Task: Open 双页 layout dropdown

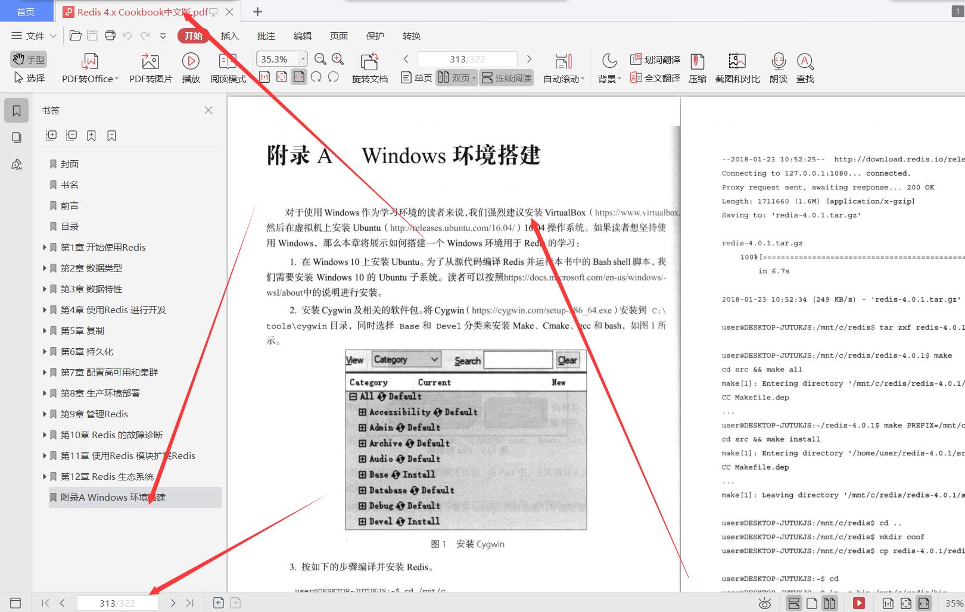Action: [x=474, y=78]
